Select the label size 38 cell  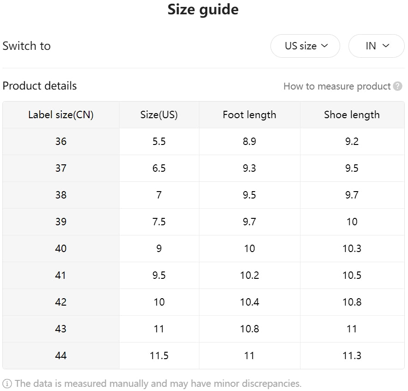click(x=61, y=195)
